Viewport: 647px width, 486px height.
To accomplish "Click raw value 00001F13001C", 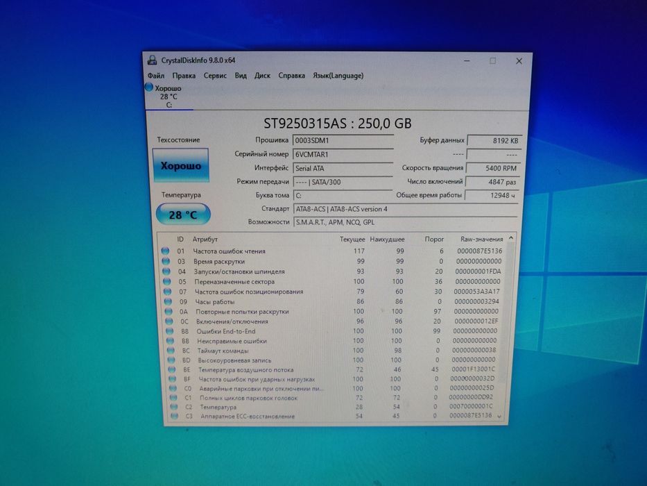I will click(473, 369).
